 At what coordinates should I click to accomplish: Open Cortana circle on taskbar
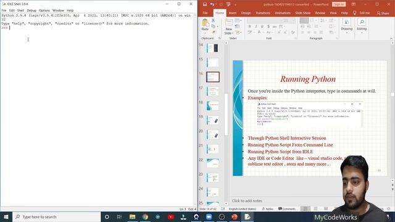107,216
